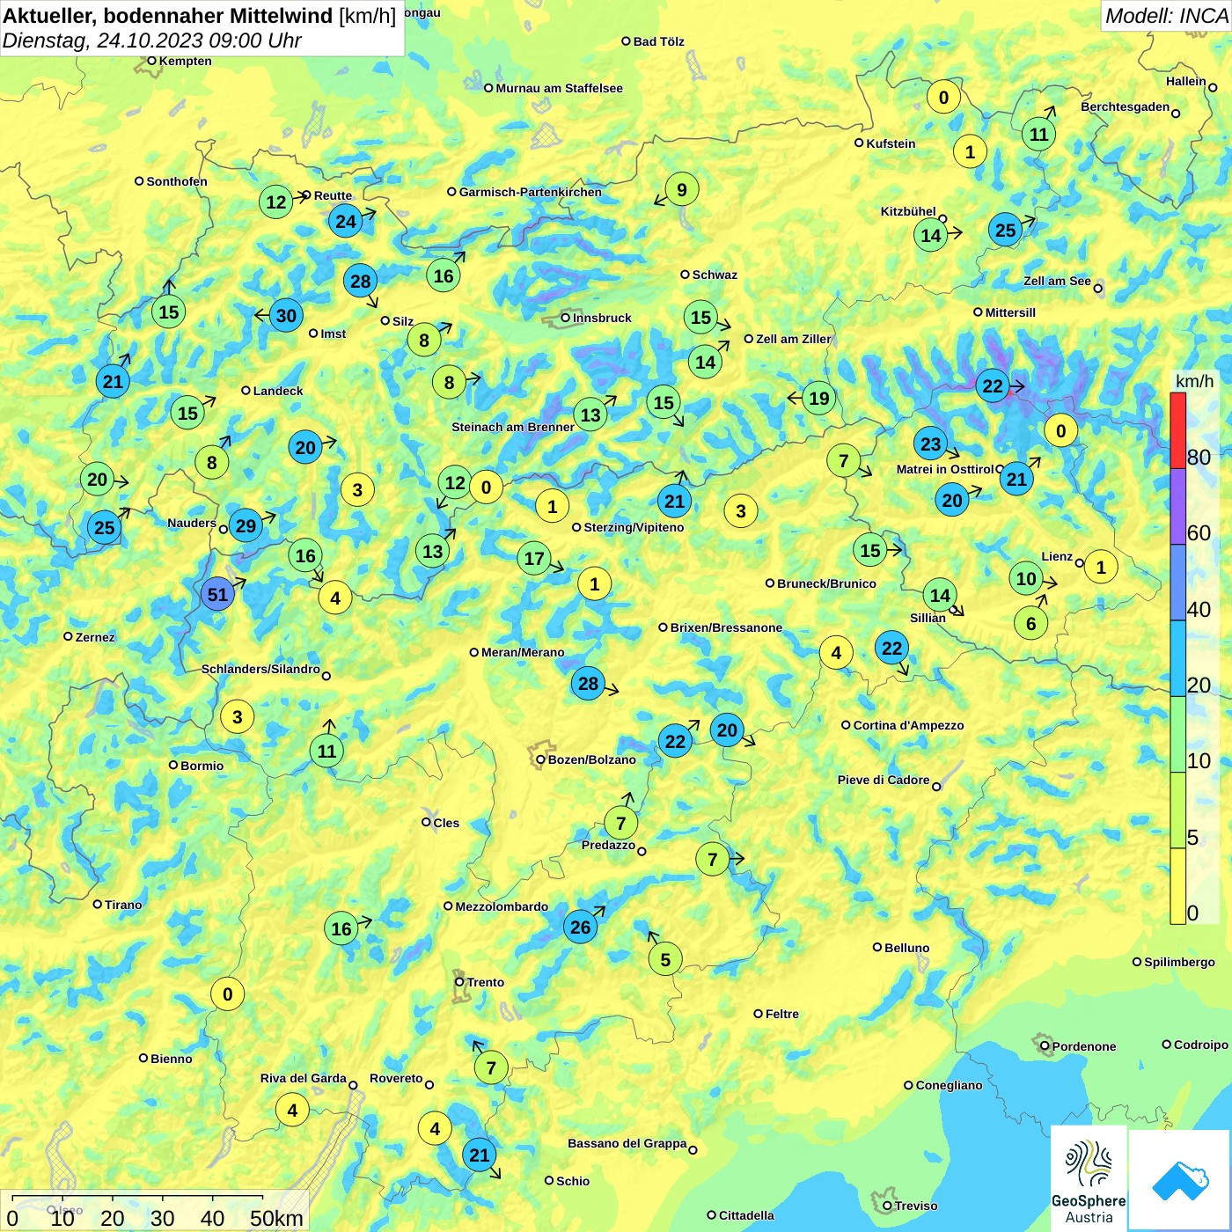Click the date 'Dienstag, 24.10.2023 09:00 Uhr'

point(152,40)
